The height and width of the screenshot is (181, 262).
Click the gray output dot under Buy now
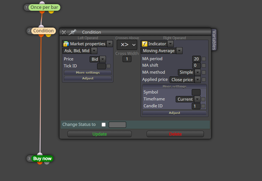[47, 163]
